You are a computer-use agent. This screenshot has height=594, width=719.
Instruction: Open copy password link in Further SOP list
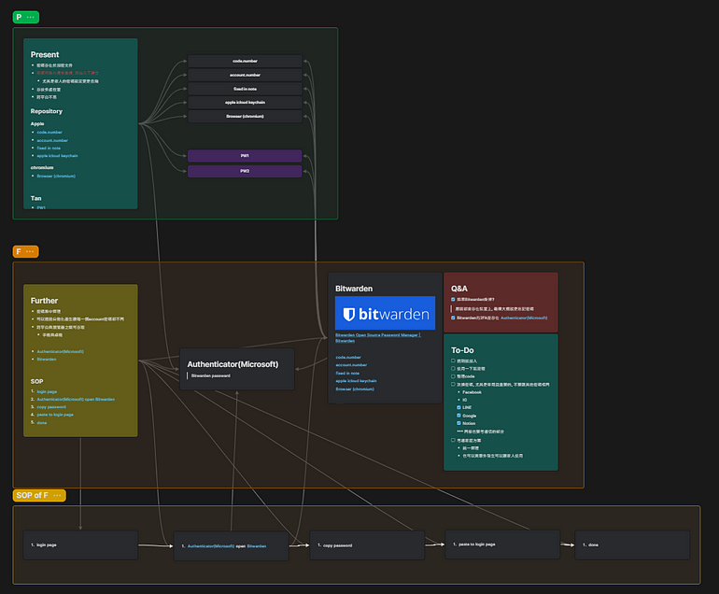click(x=51, y=407)
